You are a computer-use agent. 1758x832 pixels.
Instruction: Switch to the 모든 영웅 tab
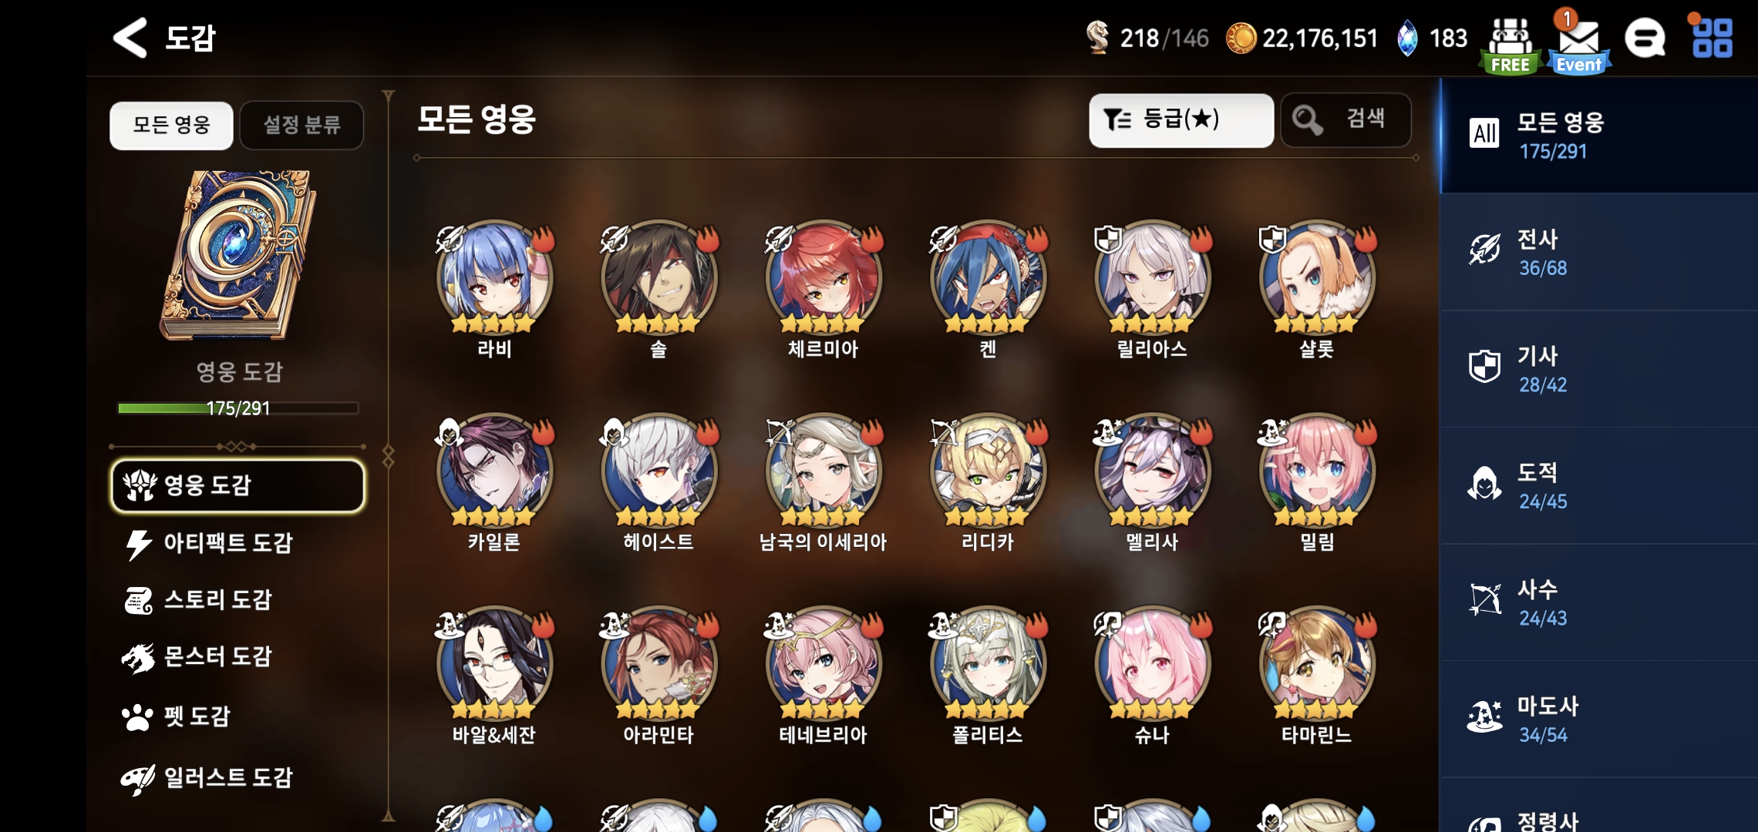171,125
